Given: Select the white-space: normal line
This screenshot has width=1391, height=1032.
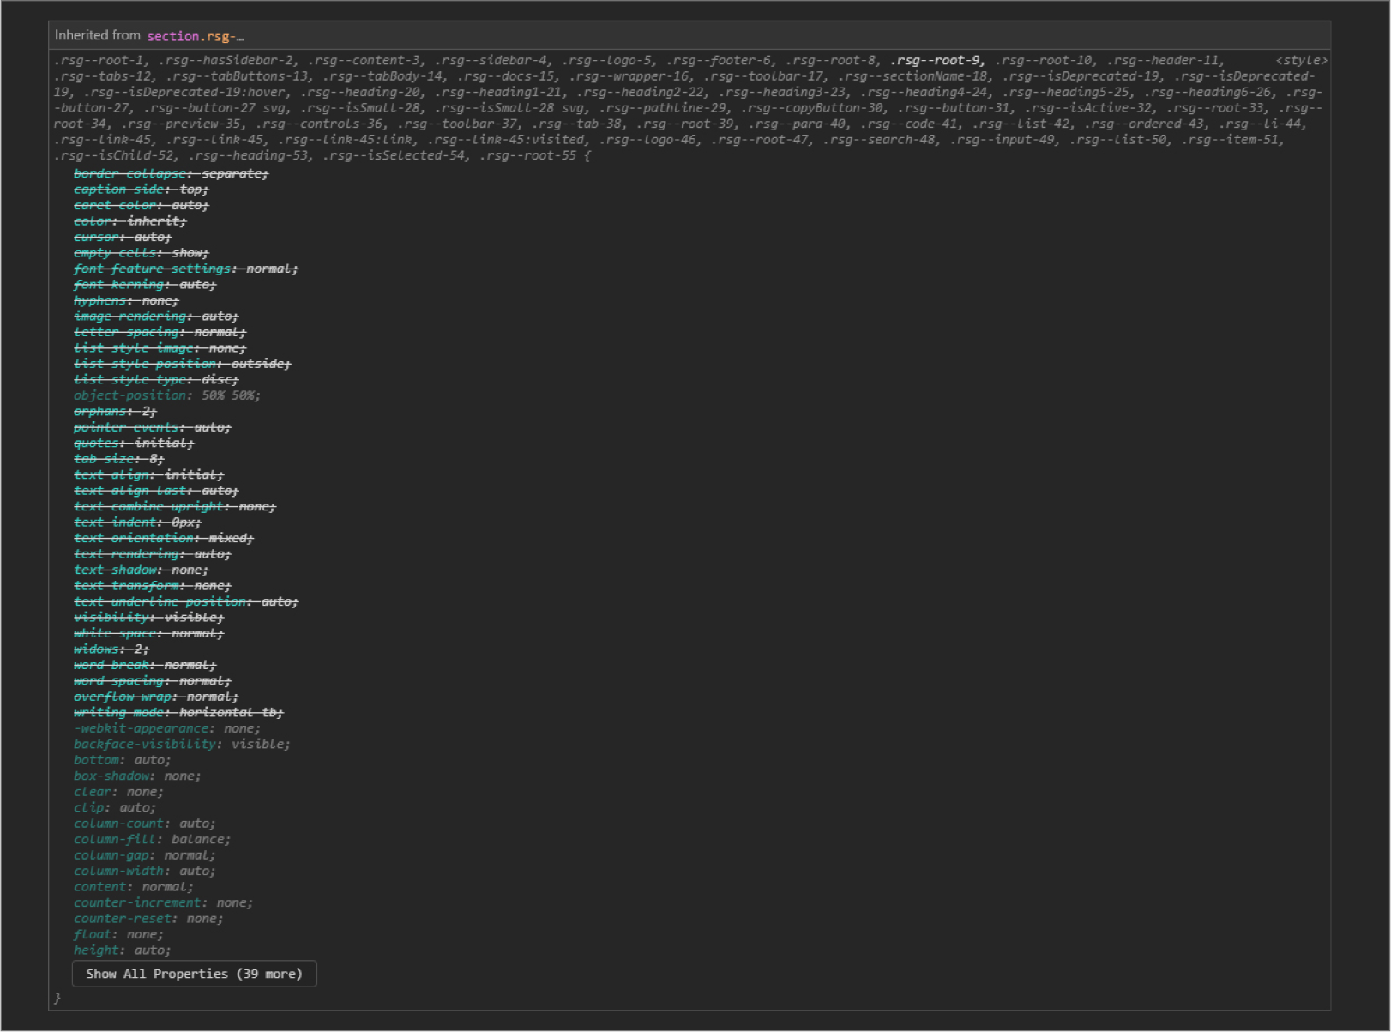Looking at the screenshot, I should click(148, 634).
